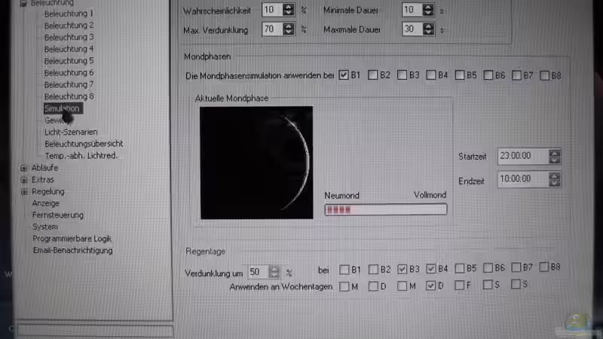Enable B5 for Regentage

[459, 268]
